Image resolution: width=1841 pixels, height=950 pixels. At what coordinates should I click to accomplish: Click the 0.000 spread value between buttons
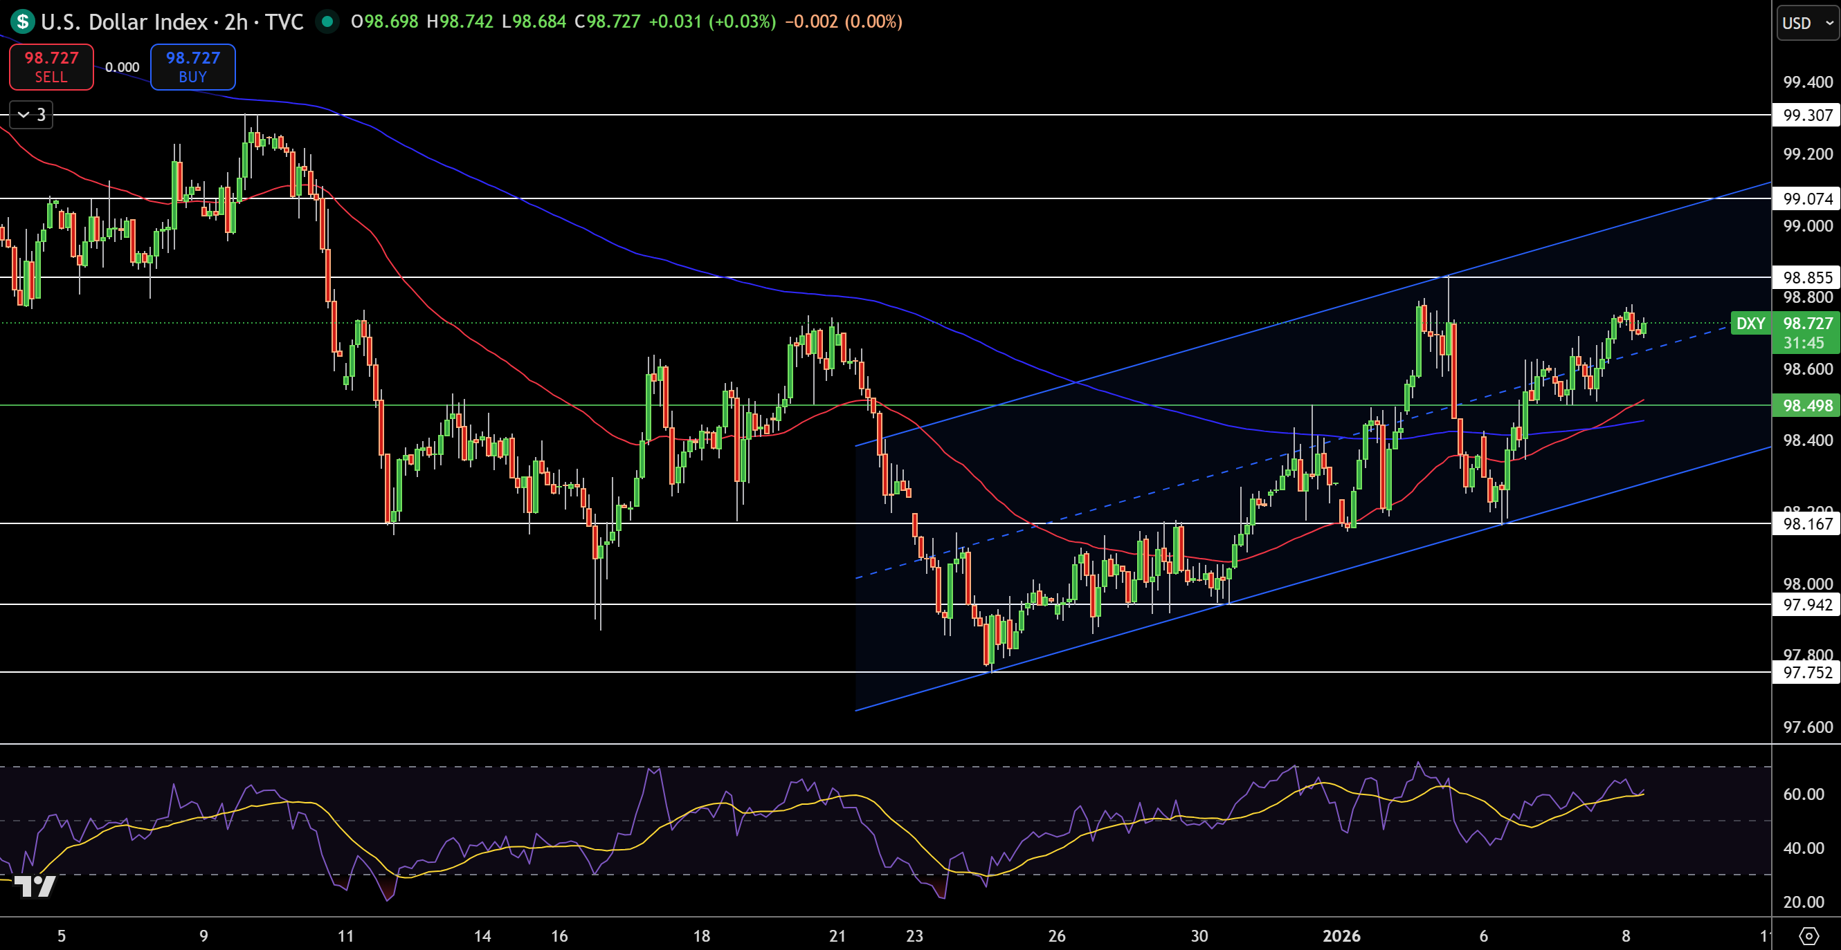coord(123,67)
